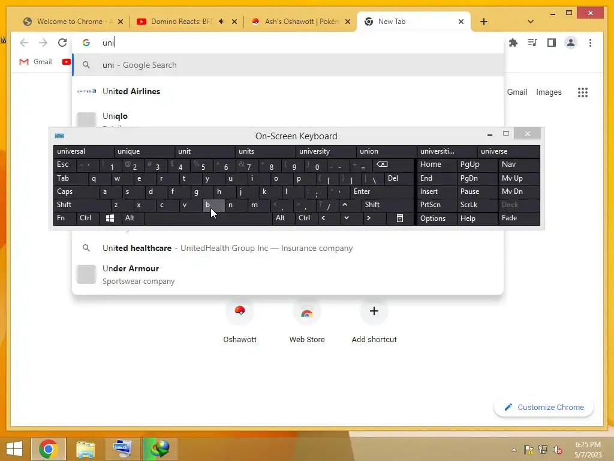The image size is (614, 461).
Task: Click the Chrome taskbar icon
Action: 49,449
